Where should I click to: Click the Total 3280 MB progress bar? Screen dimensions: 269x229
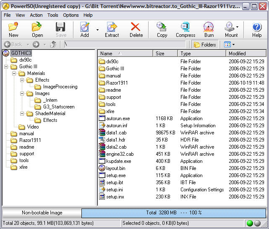(x=174, y=213)
